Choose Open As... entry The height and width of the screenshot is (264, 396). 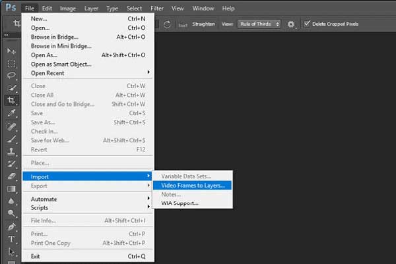(87, 55)
